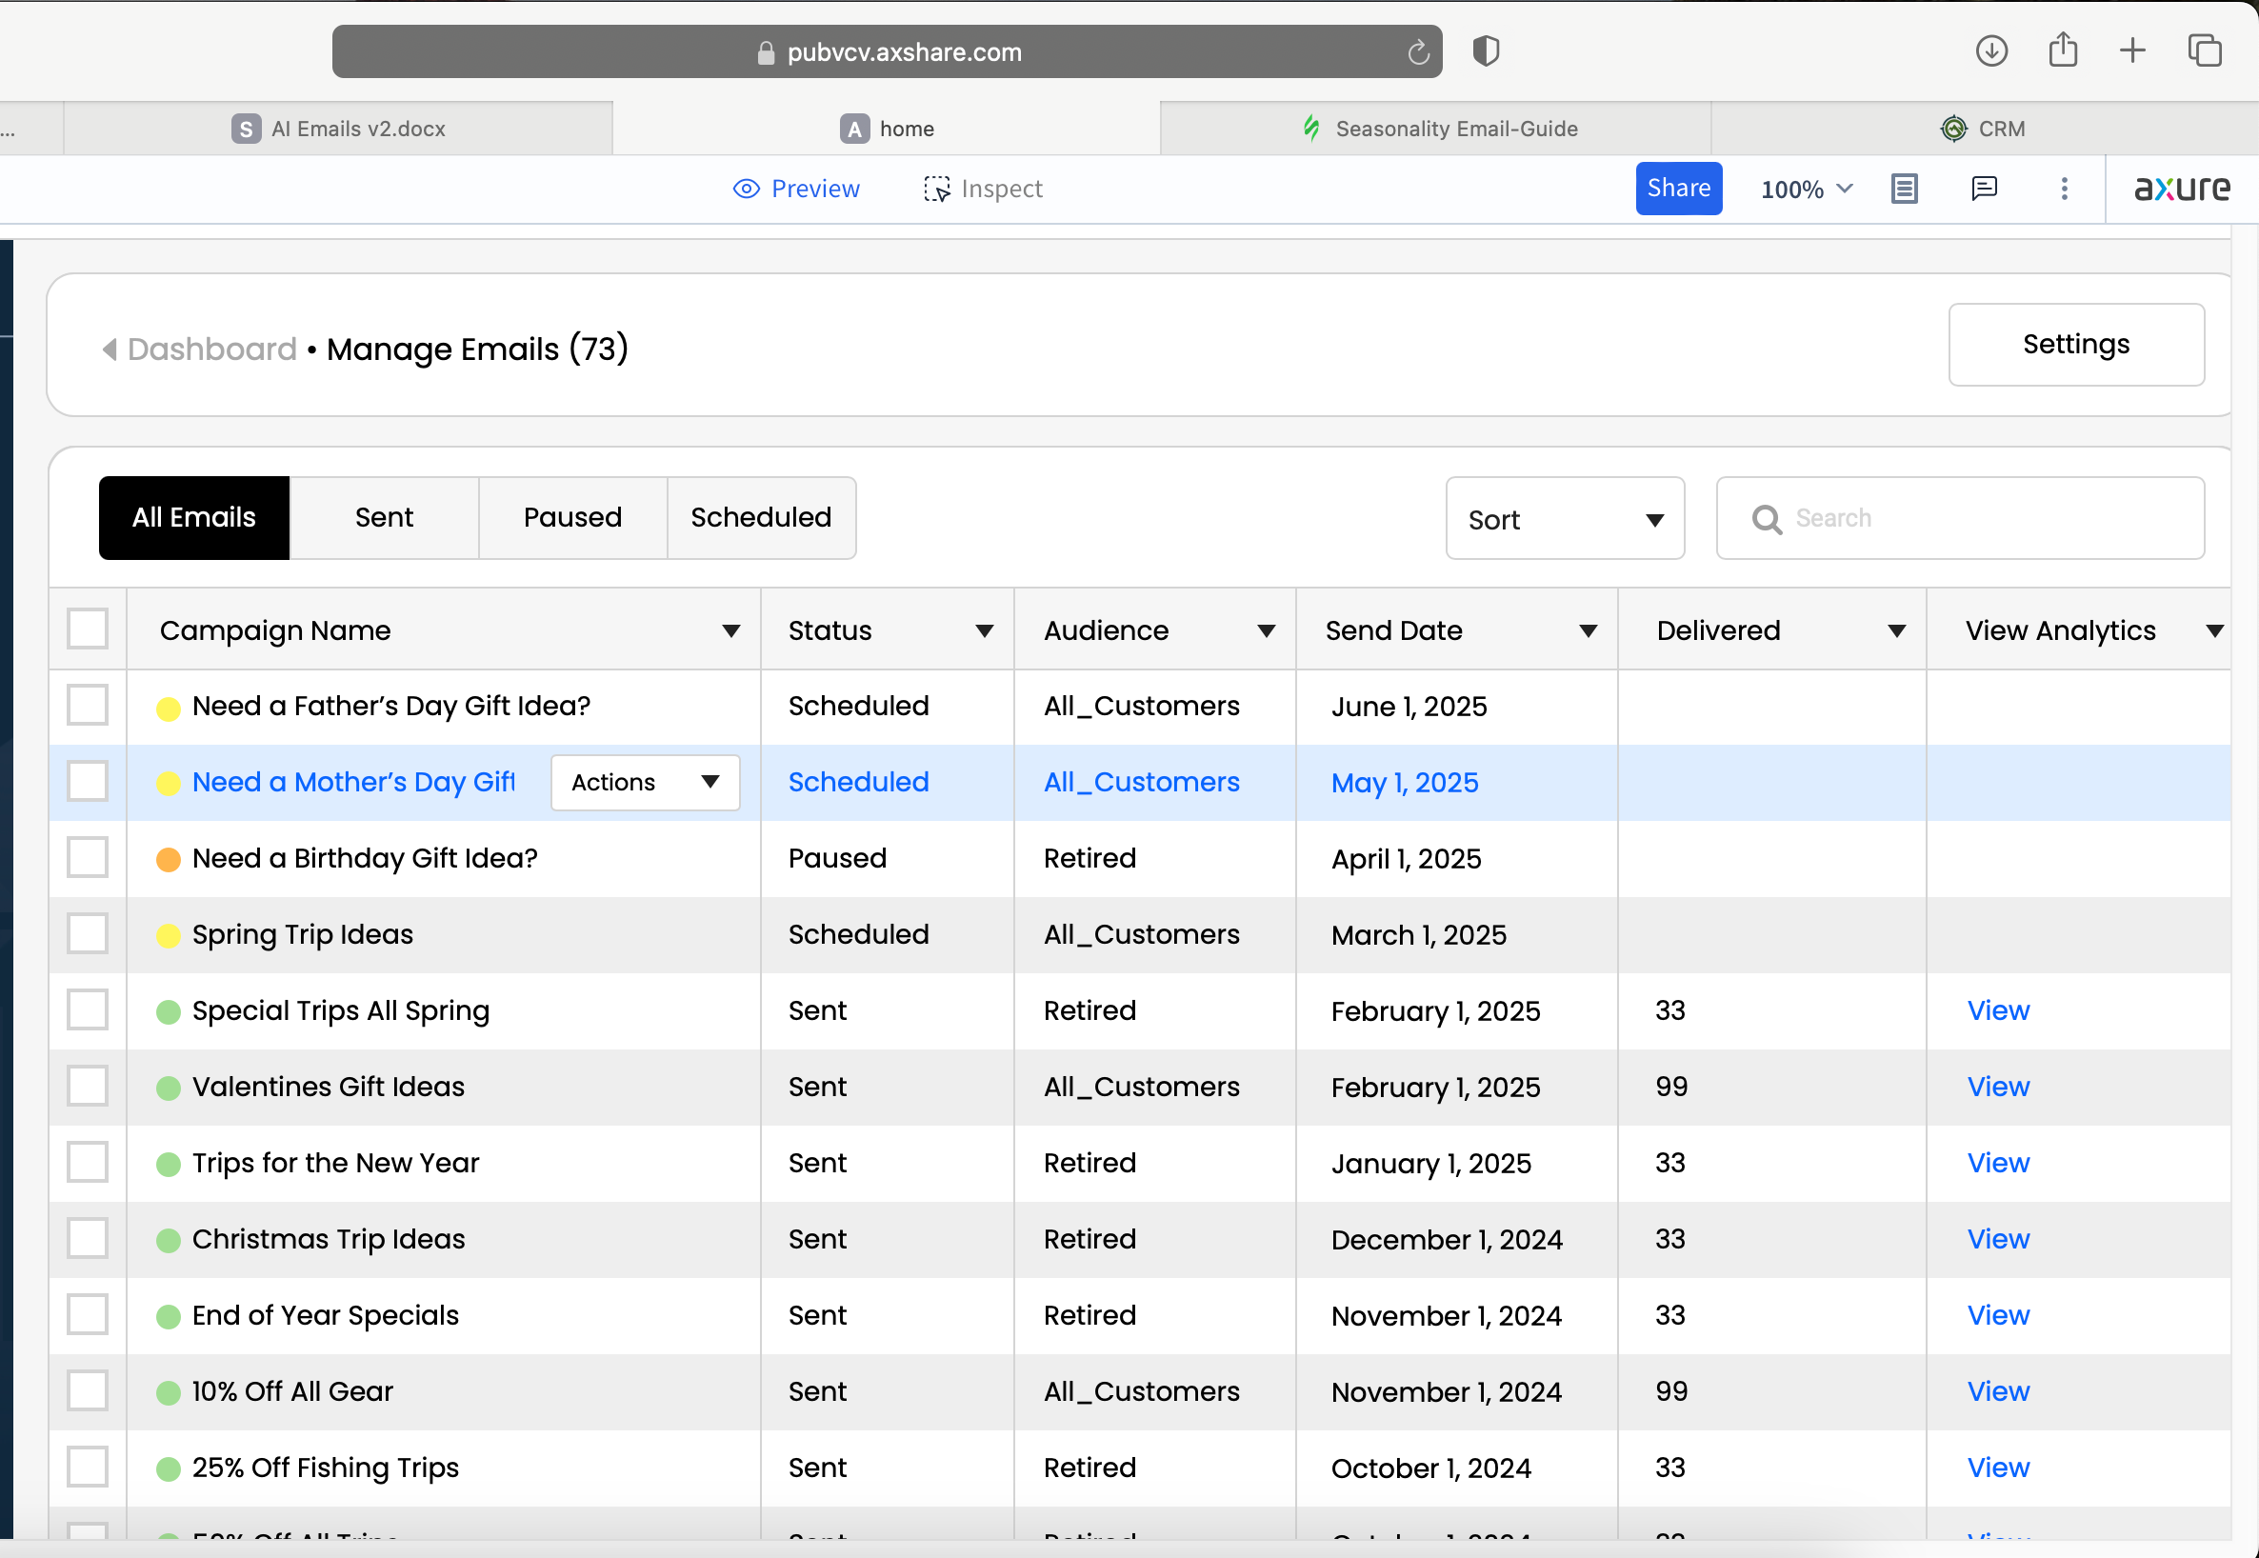Open the browser downloads icon

coord(1990,50)
